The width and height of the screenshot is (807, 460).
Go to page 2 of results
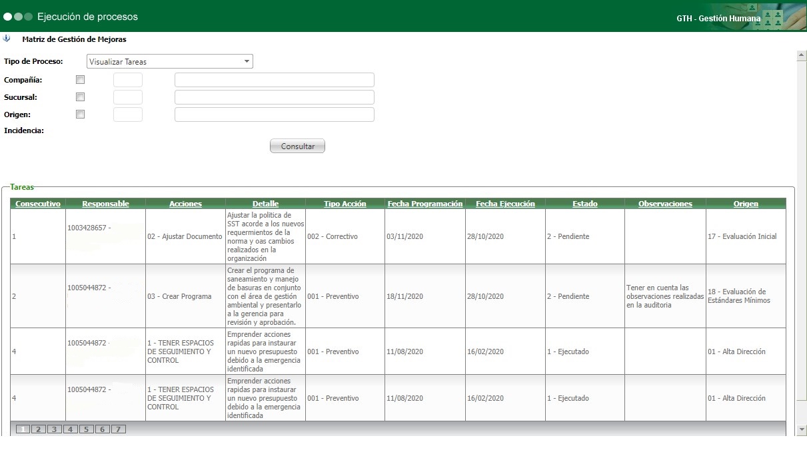(x=39, y=429)
